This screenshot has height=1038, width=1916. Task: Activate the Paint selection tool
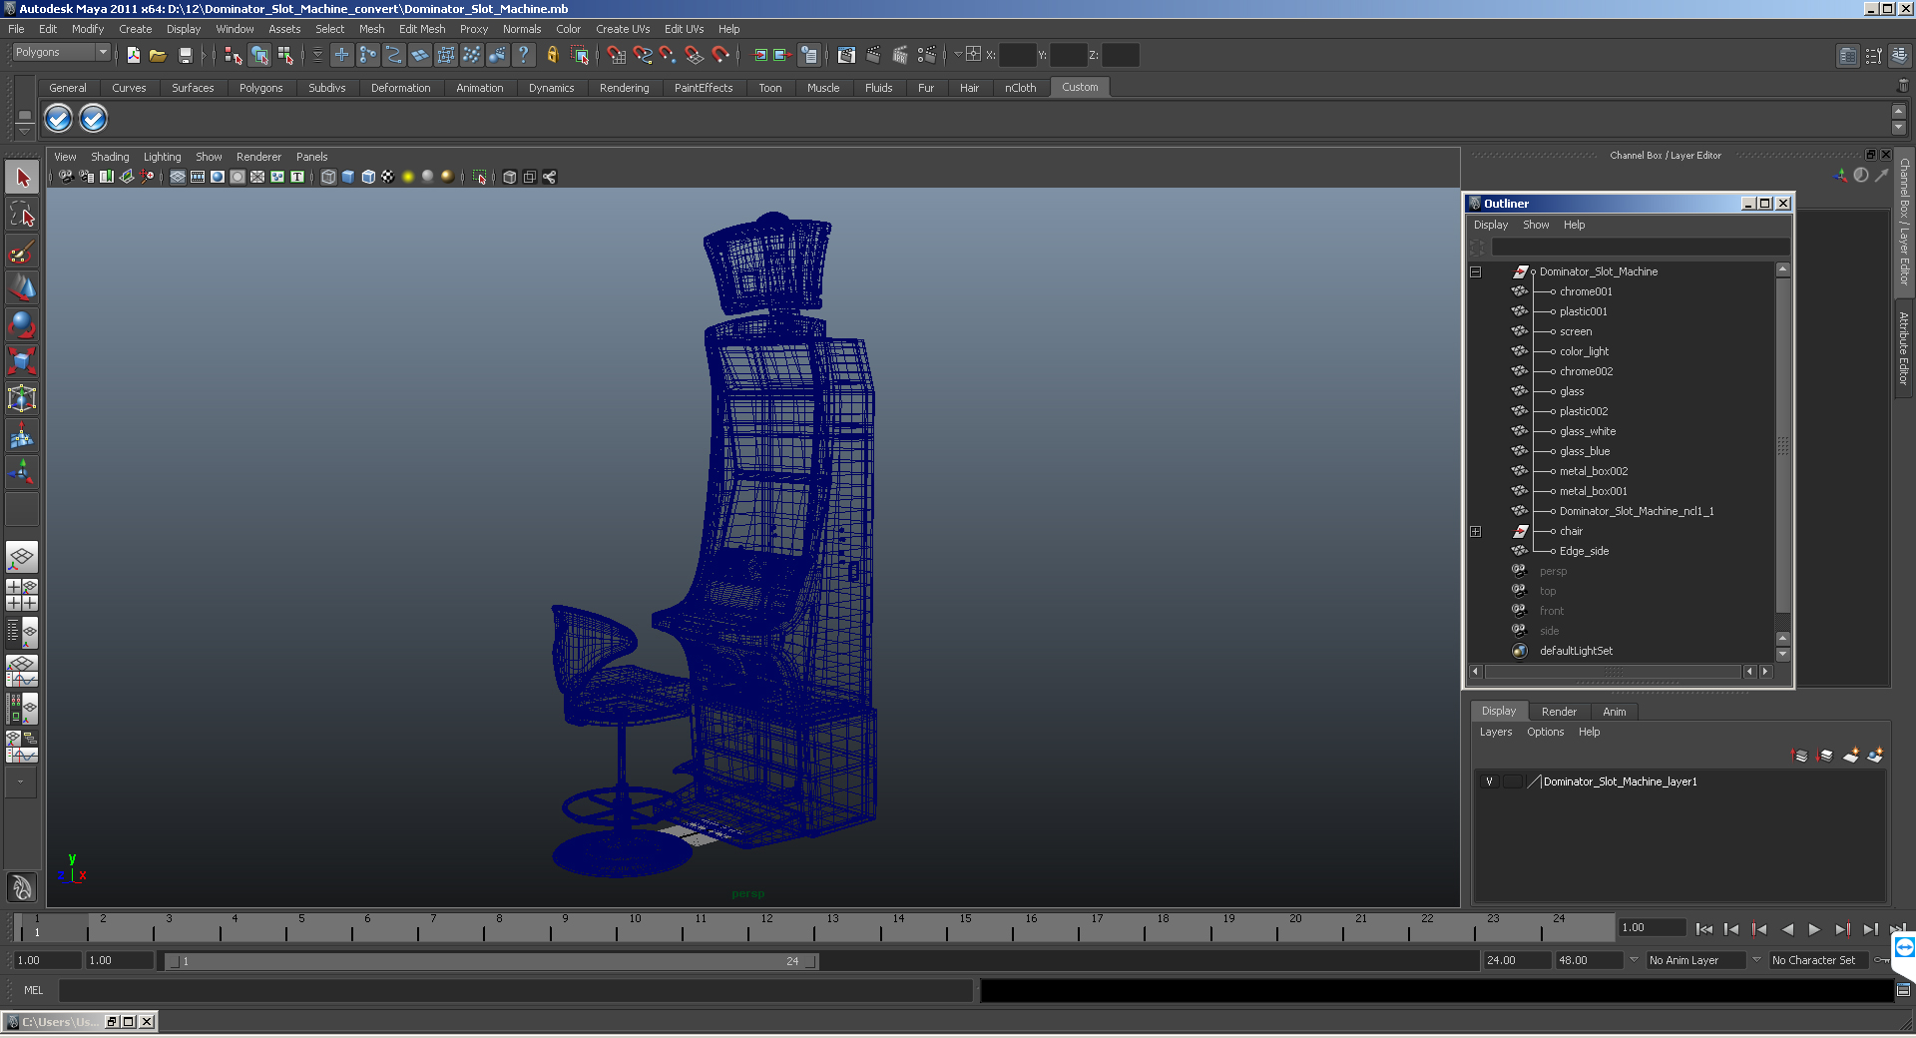pos(22,251)
